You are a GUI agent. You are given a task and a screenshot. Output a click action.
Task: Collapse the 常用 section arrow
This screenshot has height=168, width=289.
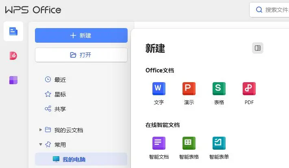pyautogui.click(x=41, y=144)
